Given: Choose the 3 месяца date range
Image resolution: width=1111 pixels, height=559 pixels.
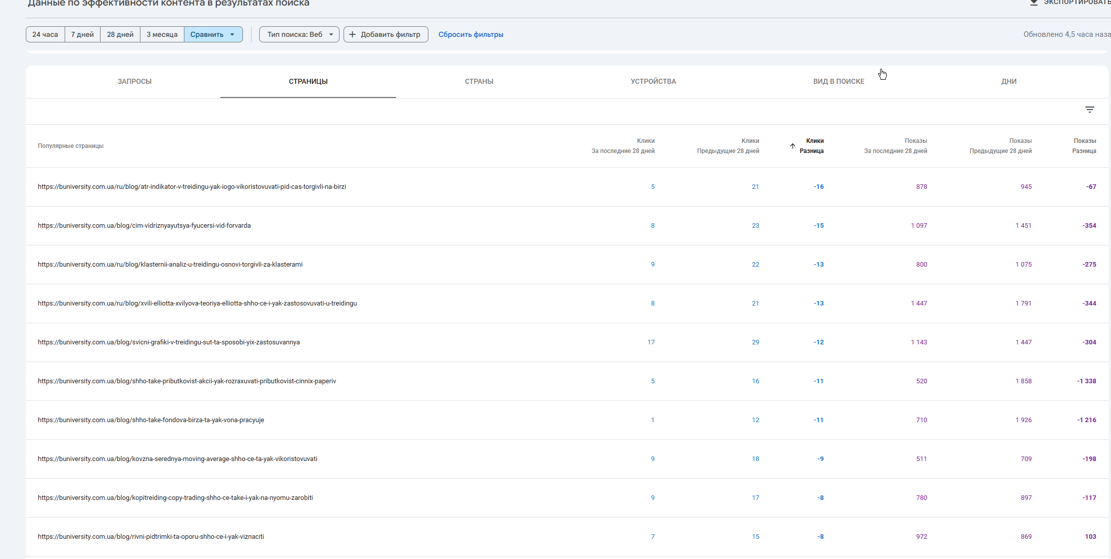Looking at the screenshot, I should click(162, 34).
